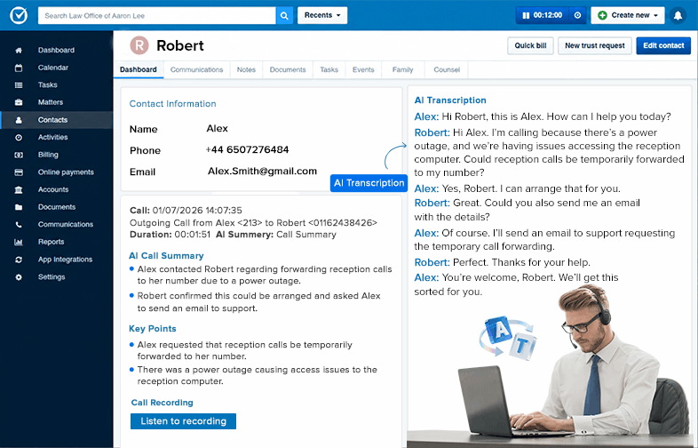
Task: Click the name Robert header
Action: pos(180,45)
